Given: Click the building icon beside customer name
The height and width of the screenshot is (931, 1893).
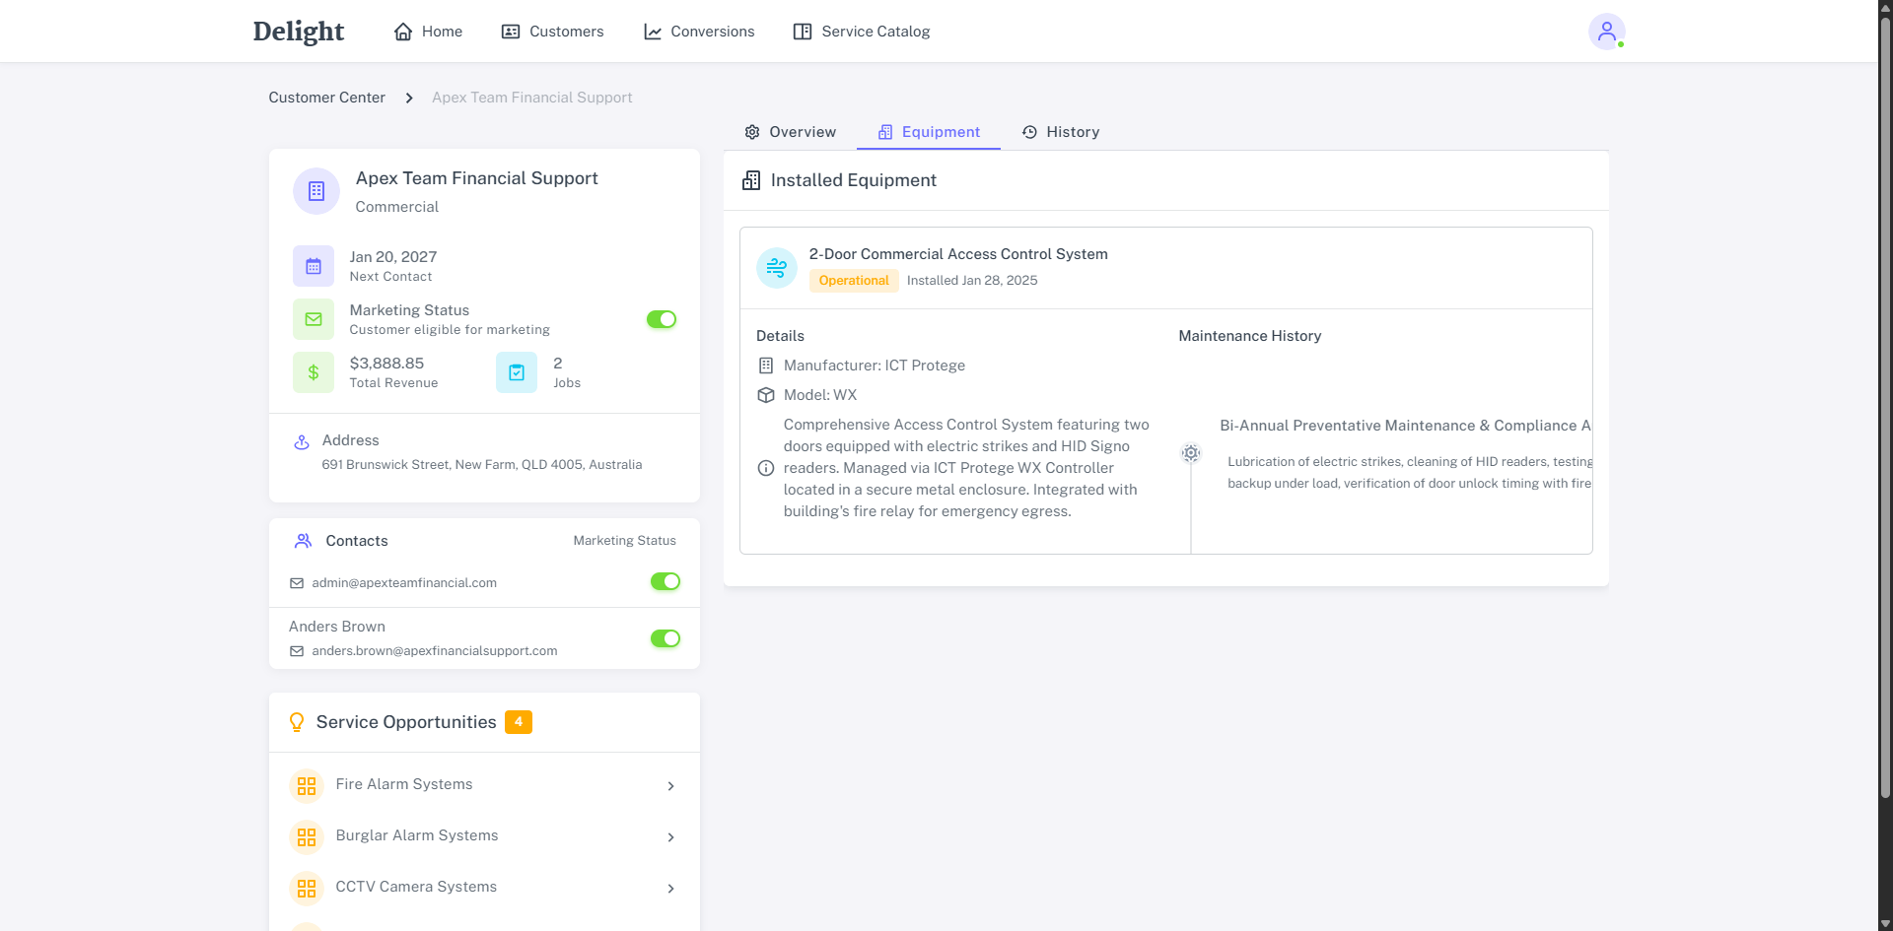Looking at the screenshot, I should pyautogui.click(x=316, y=191).
